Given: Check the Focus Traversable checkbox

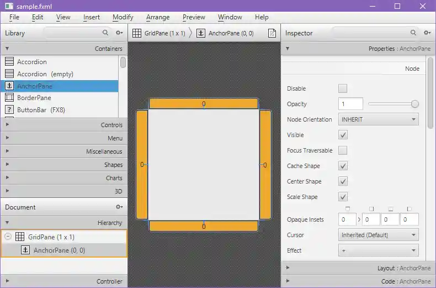Looking at the screenshot, I should (x=343, y=150).
